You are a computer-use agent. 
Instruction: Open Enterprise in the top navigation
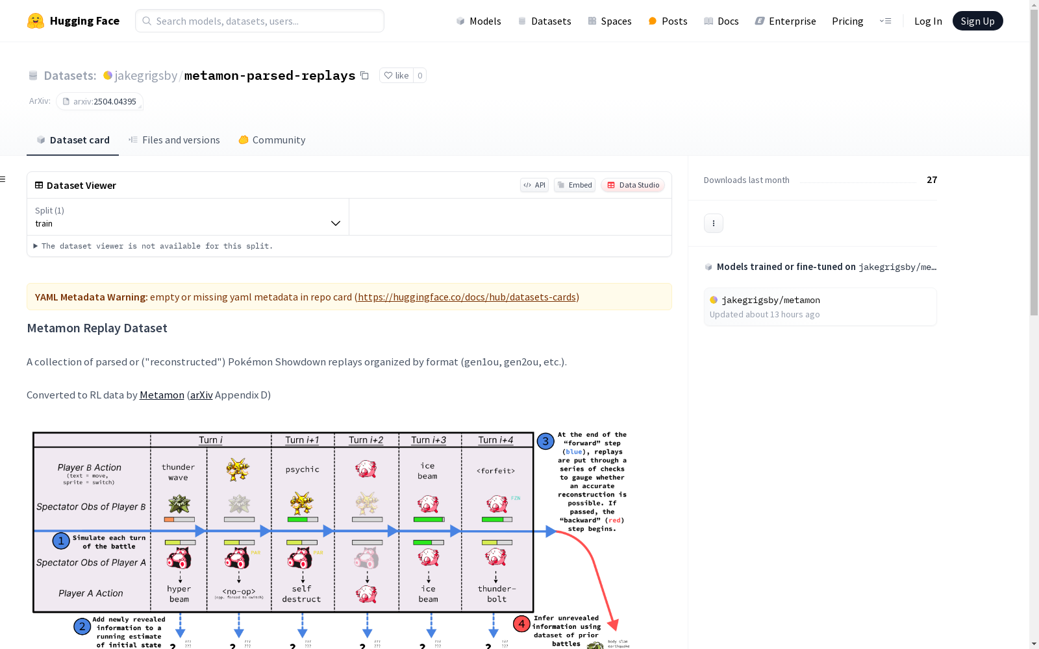785,21
